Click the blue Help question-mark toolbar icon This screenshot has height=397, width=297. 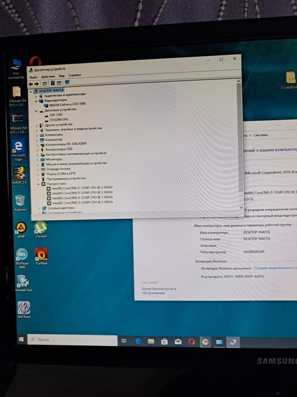(x=53, y=83)
